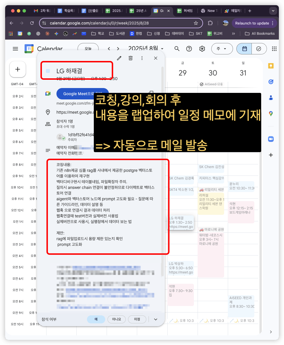The width and height of the screenshot is (284, 345).
Task: Open event options three-dot menu
Action: point(142,58)
